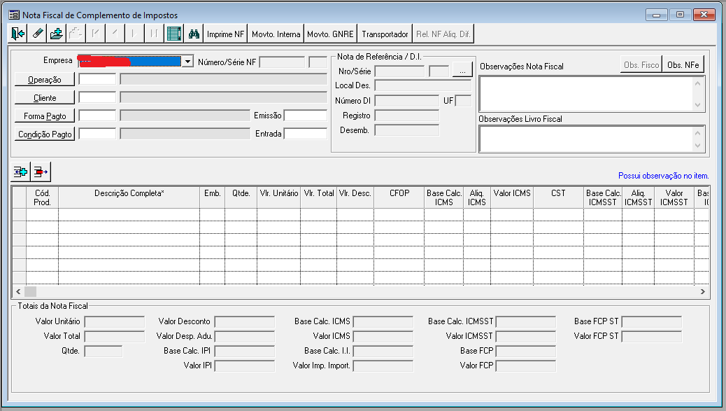The height and width of the screenshot is (411, 726).
Task: Click the exit door icon in toolbar
Action: (x=17, y=34)
